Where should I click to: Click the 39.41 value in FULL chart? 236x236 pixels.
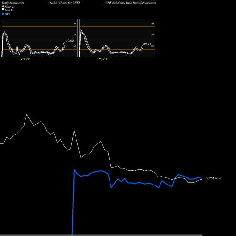(x=147, y=44)
